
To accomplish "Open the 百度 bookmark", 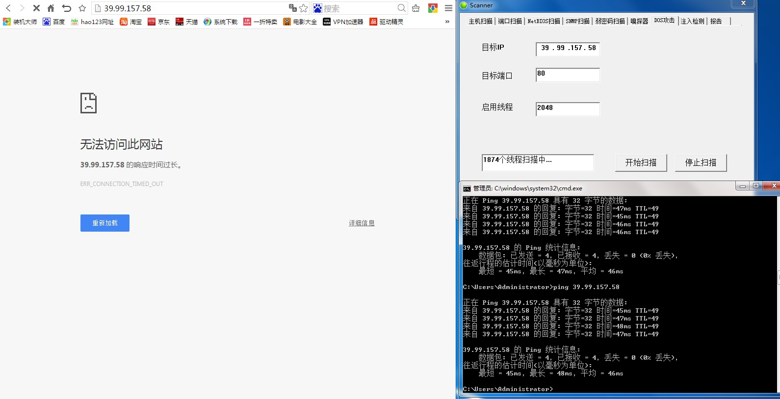I will pos(54,22).
